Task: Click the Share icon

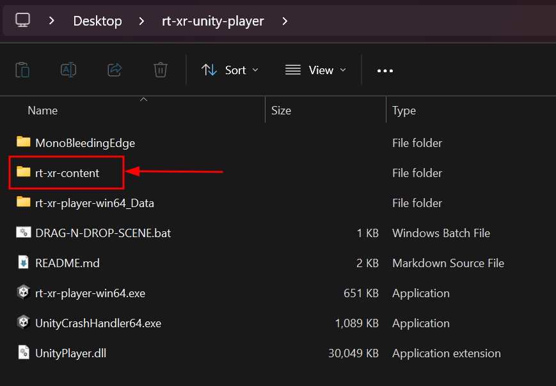Action: (x=115, y=70)
